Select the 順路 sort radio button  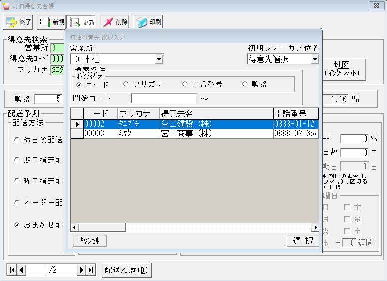[x=245, y=84]
